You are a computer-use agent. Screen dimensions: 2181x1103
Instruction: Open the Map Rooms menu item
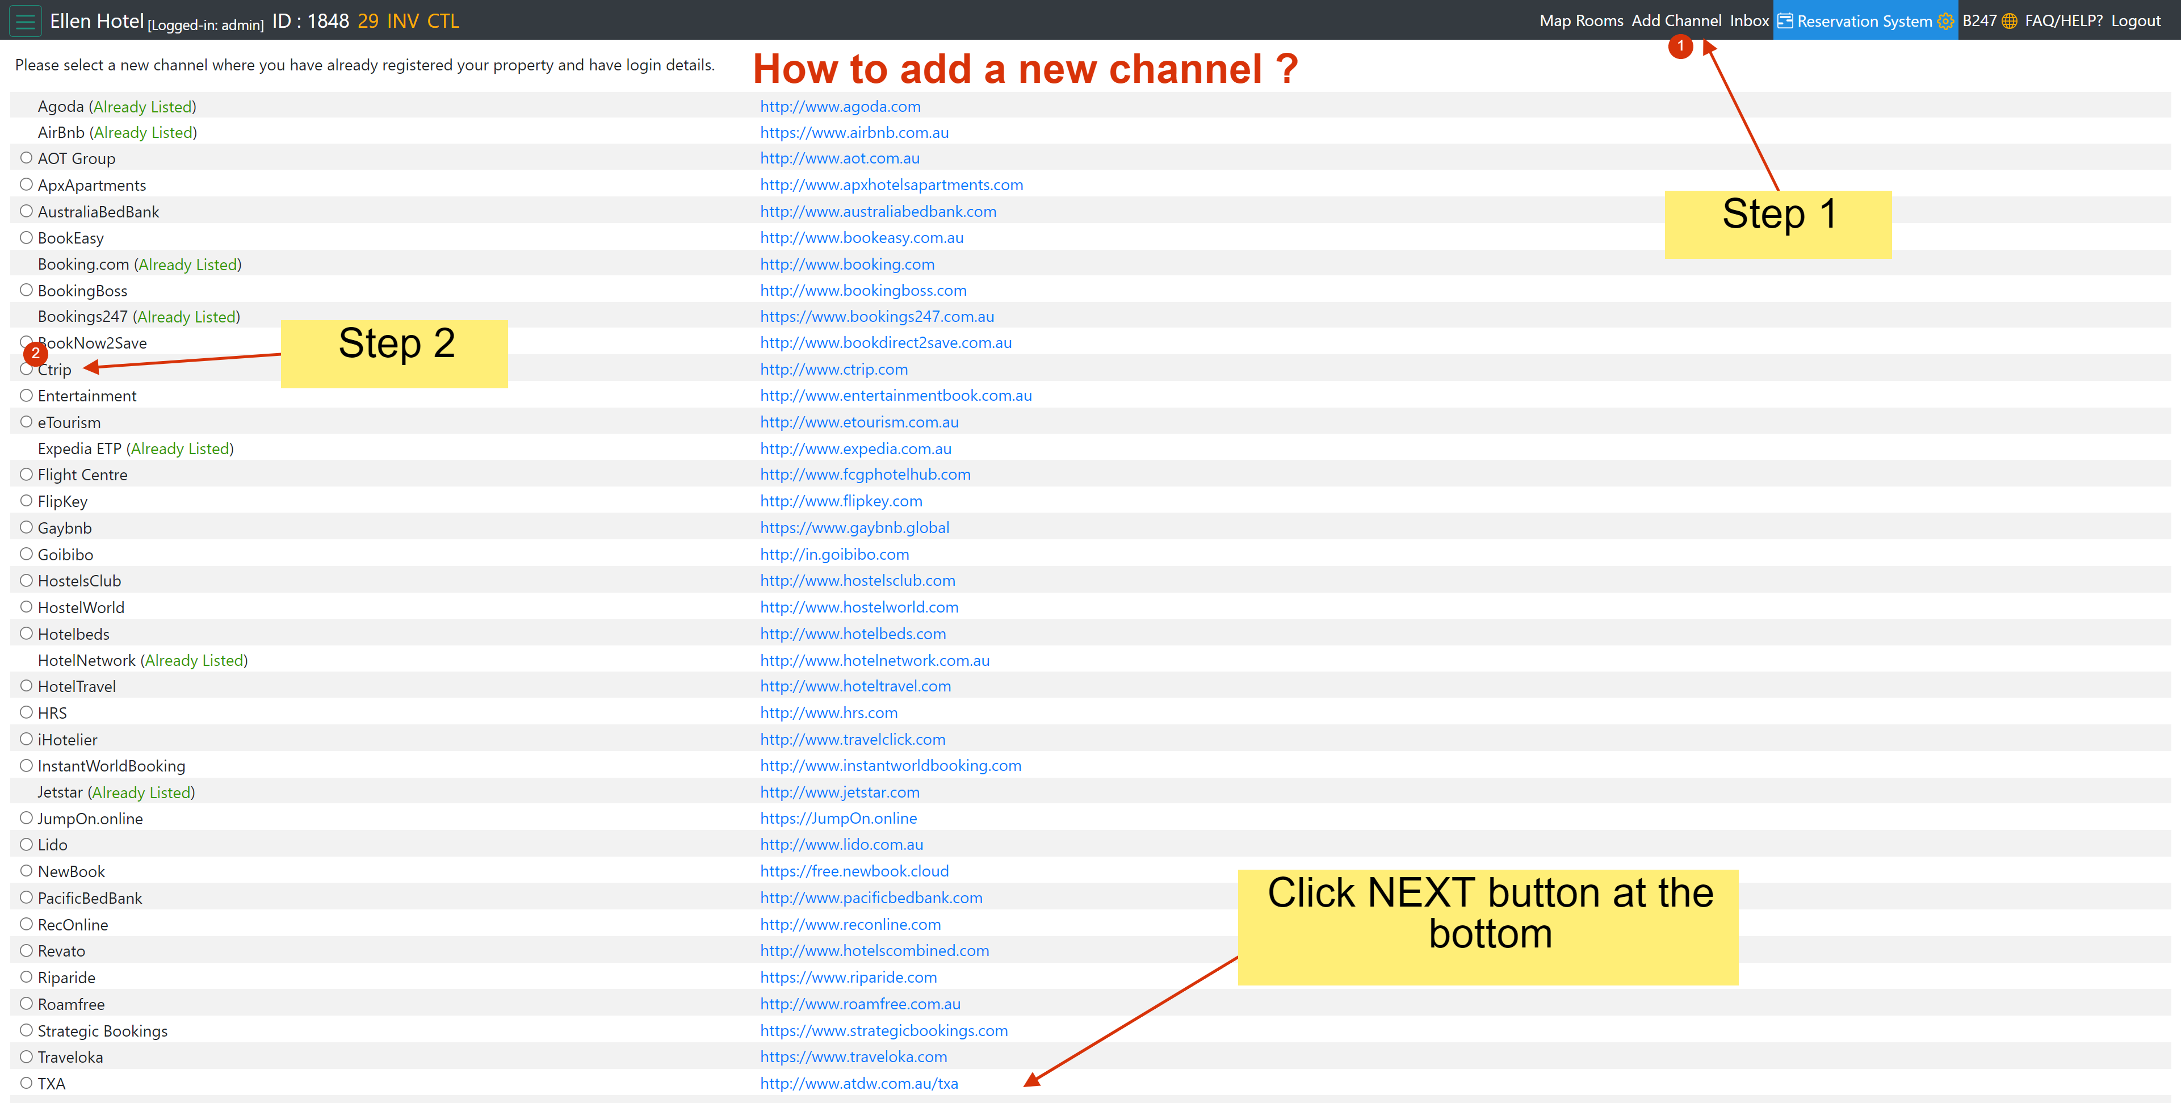point(1581,21)
